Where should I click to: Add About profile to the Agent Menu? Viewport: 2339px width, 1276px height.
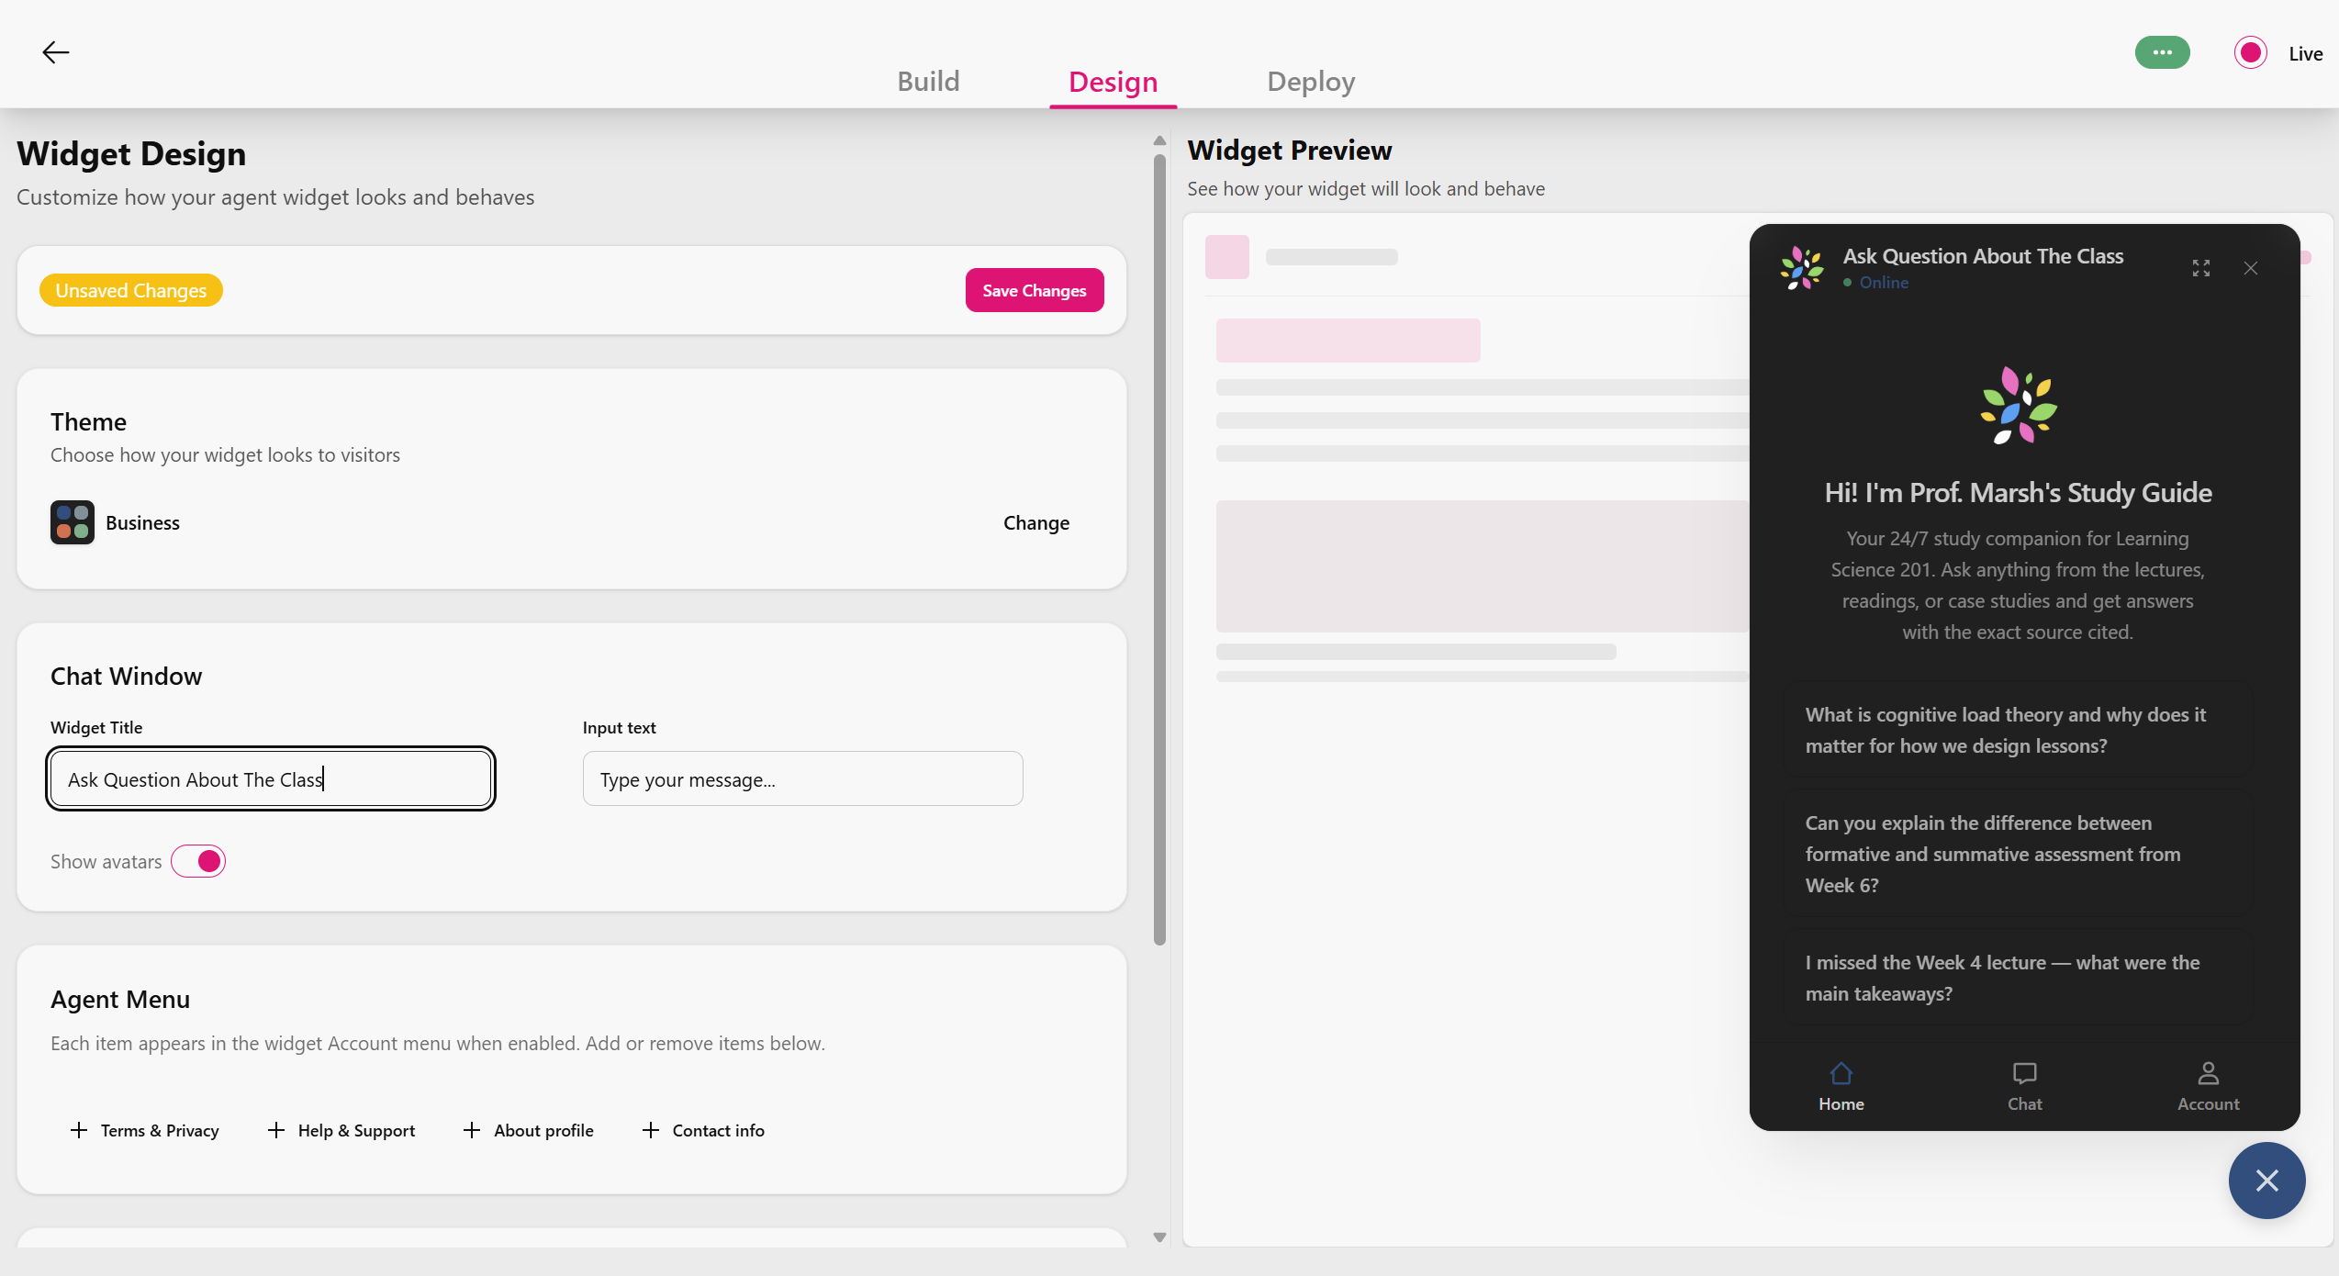pyautogui.click(x=529, y=1130)
